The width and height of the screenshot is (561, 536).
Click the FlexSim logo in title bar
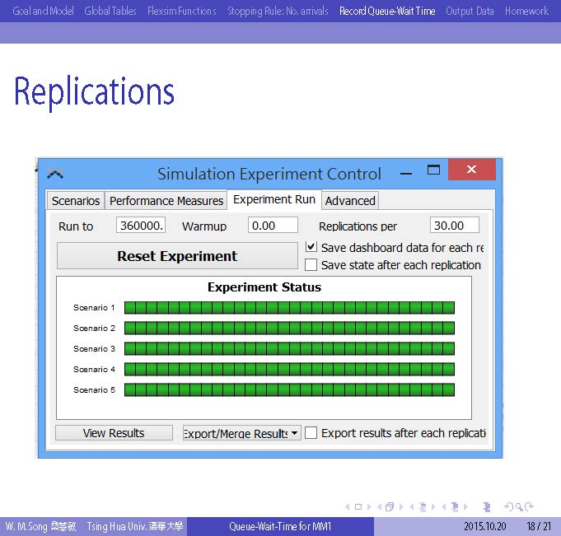pyautogui.click(x=56, y=174)
